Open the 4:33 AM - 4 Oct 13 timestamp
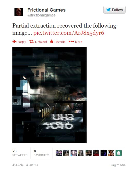The image size is (138, 174). point(25,165)
